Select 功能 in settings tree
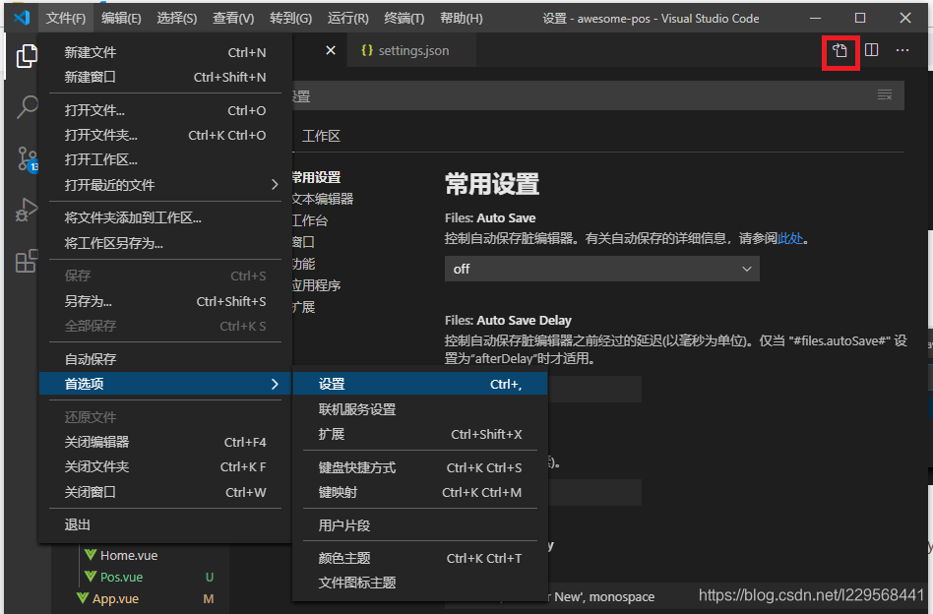 tap(303, 264)
